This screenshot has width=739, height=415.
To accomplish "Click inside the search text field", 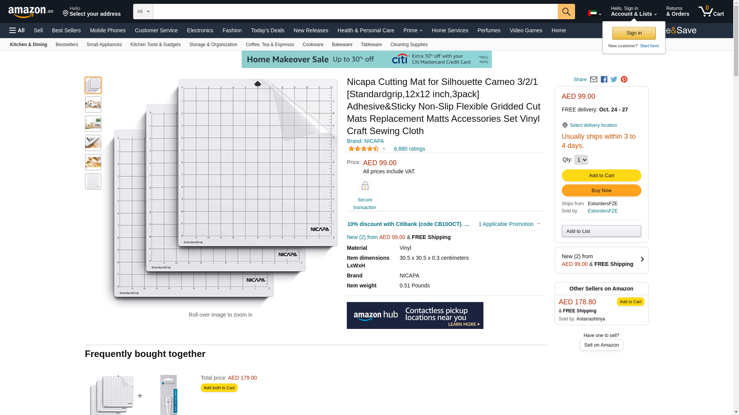I will [x=355, y=12].
